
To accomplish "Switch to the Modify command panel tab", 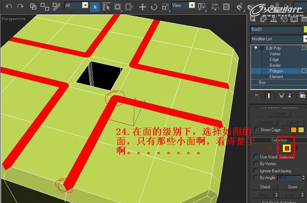I will tap(264, 19).
